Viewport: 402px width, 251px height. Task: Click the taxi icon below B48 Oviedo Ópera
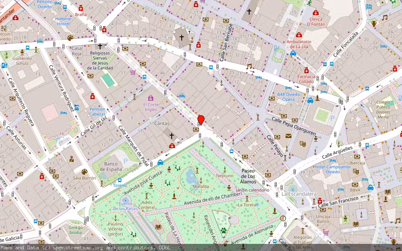click(310, 100)
